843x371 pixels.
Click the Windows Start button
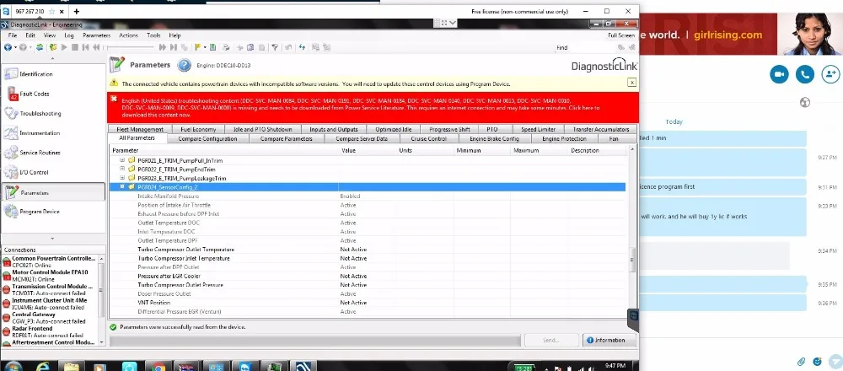coord(12,366)
